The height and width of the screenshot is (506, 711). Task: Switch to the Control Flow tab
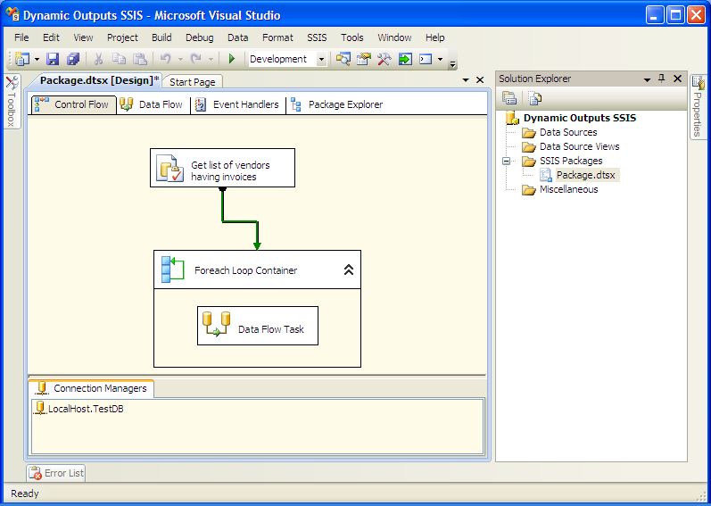pyautogui.click(x=74, y=104)
